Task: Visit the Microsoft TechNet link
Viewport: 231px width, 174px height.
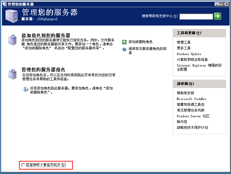Action: tap(191, 99)
